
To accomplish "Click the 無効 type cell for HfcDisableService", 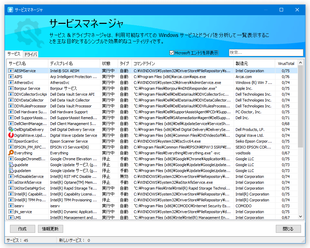I will [124, 177].
